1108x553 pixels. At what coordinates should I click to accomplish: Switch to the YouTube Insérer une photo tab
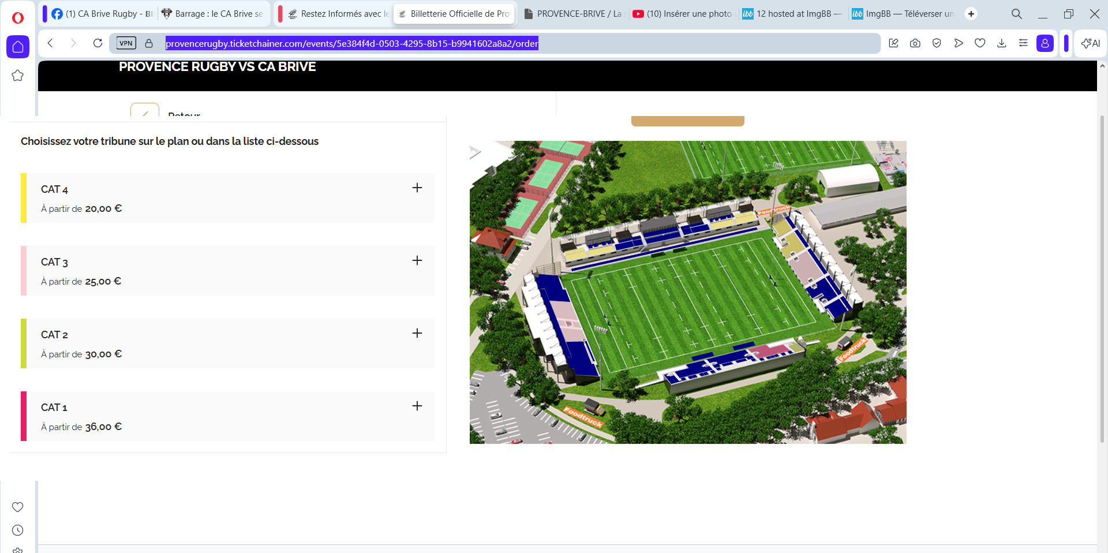tap(683, 14)
